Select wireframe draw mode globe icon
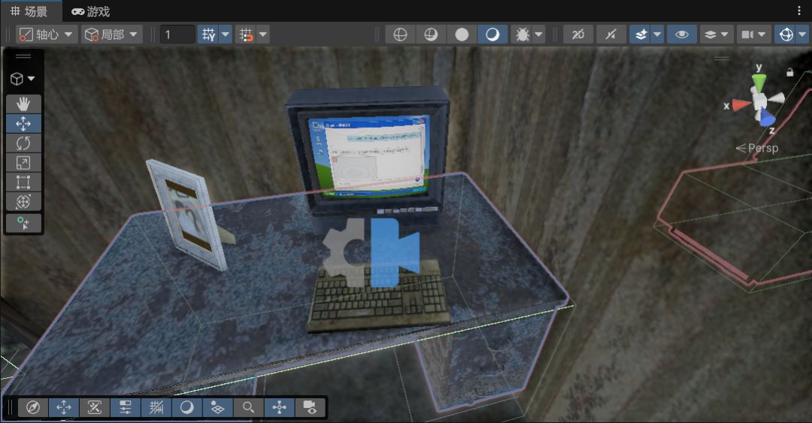The height and width of the screenshot is (423, 812). [400, 35]
